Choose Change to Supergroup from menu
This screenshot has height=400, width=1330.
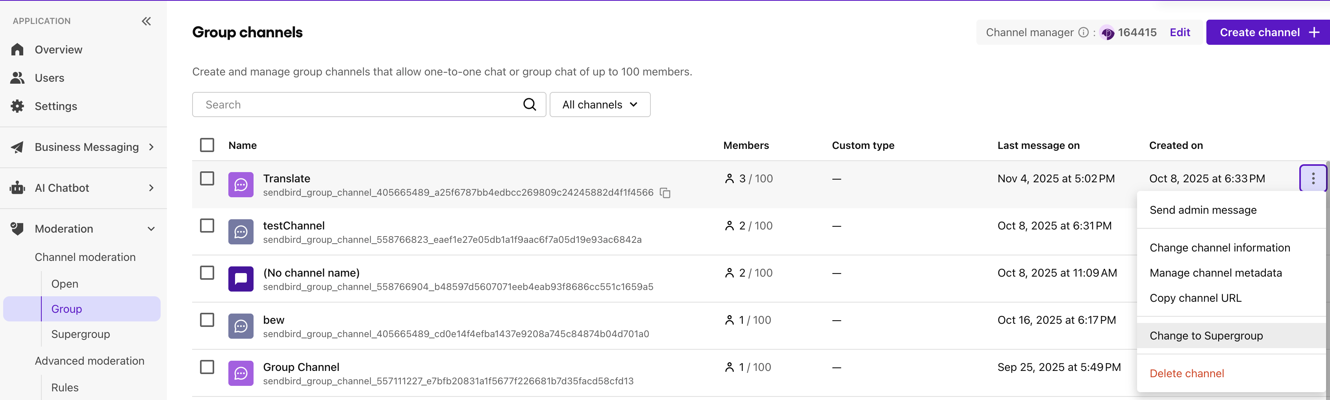[x=1206, y=336]
